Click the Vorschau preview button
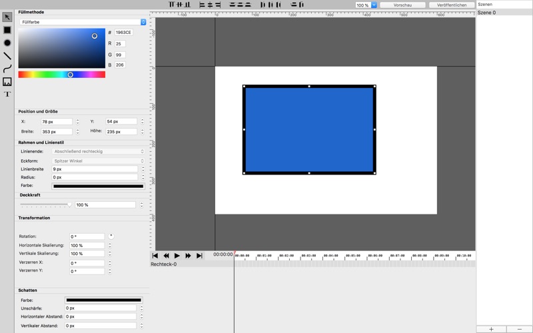Screen dimensions: 533x333 [402, 5]
